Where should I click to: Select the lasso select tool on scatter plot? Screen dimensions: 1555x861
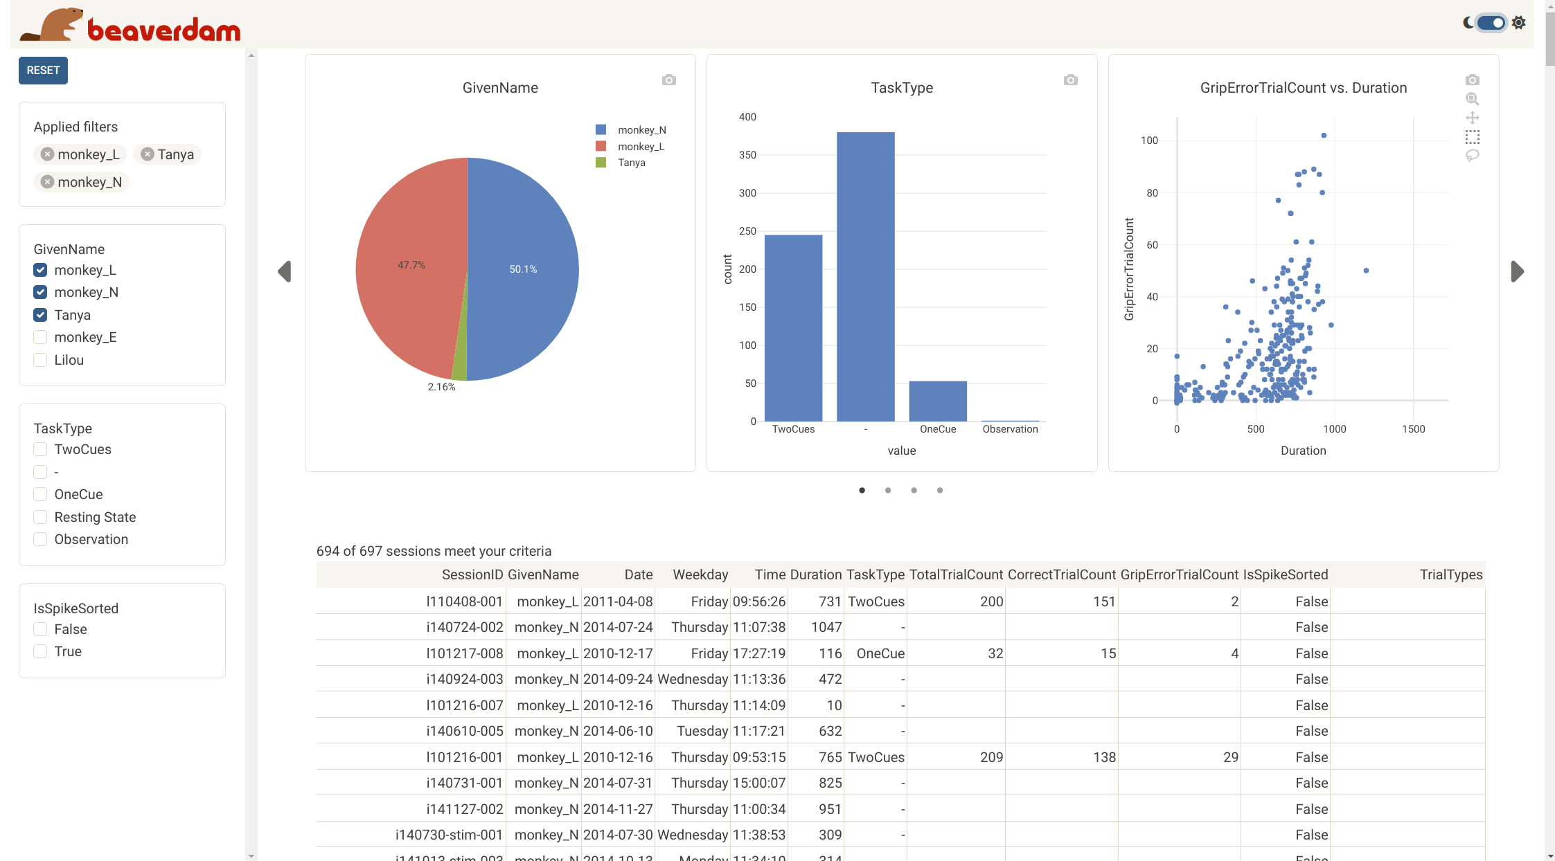pyautogui.click(x=1472, y=156)
